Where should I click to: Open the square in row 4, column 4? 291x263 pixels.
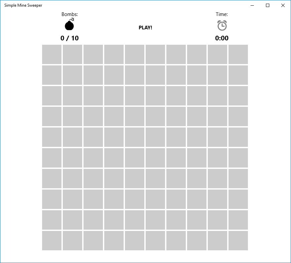pyautogui.click(x=114, y=116)
